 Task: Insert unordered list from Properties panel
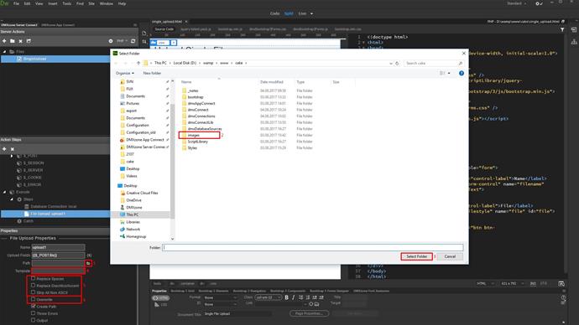tap(301, 297)
